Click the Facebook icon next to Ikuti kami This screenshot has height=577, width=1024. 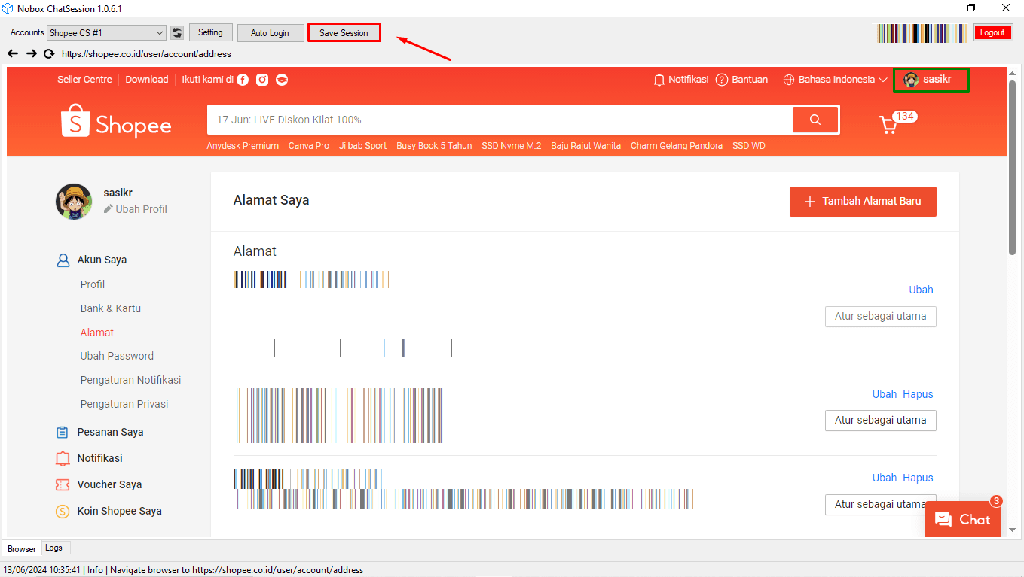(242, 79)
